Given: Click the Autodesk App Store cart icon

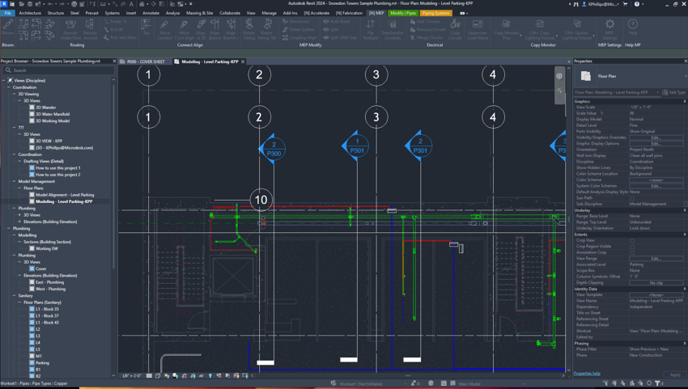Looking at the screenshot, I should click(625, 4).
